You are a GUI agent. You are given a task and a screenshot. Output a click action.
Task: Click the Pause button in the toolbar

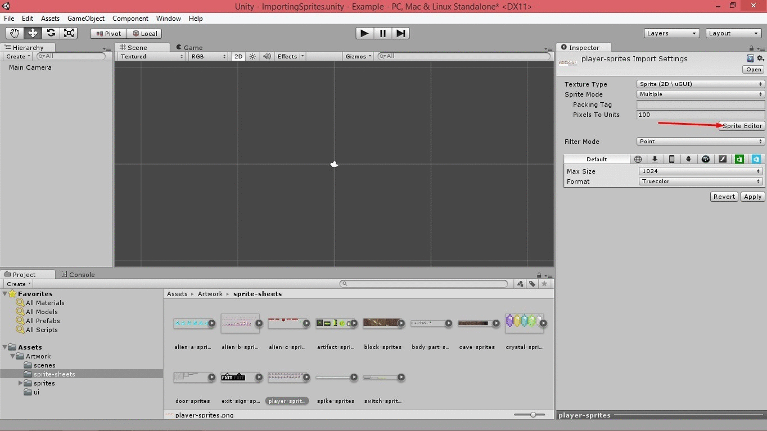pos(382,33)
